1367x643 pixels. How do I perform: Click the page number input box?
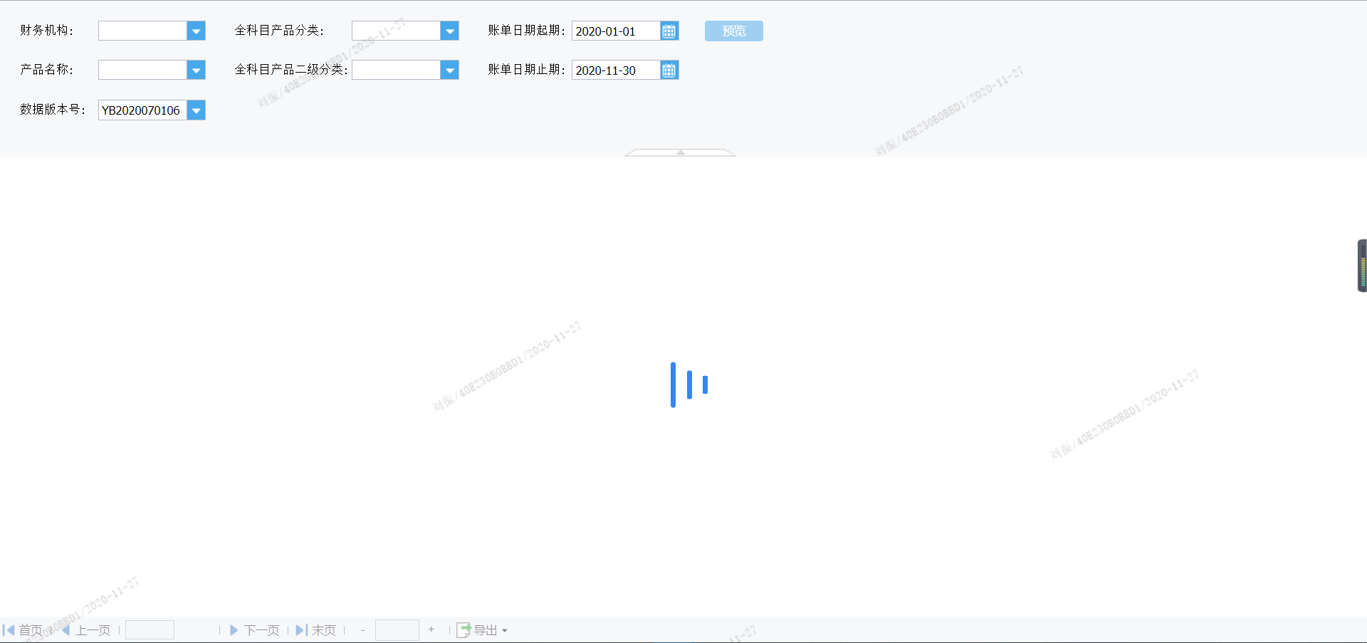(x=150, y=630)
